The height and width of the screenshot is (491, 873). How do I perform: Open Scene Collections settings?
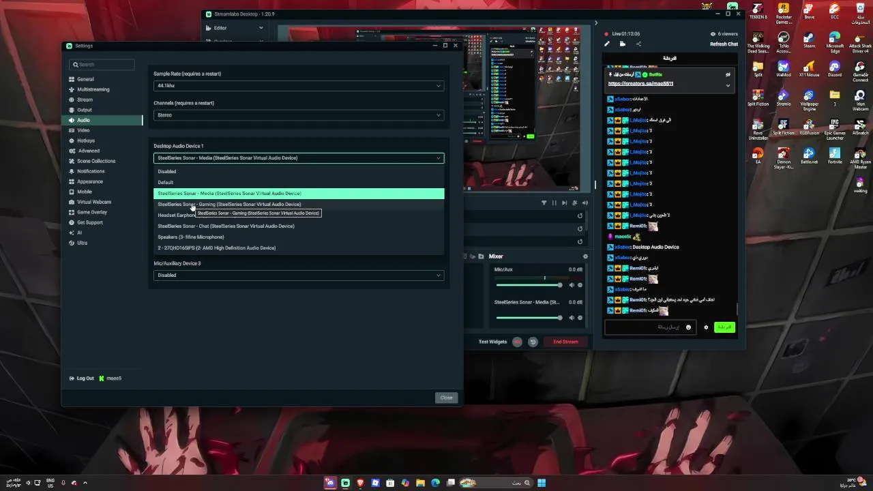pos(96,161)
